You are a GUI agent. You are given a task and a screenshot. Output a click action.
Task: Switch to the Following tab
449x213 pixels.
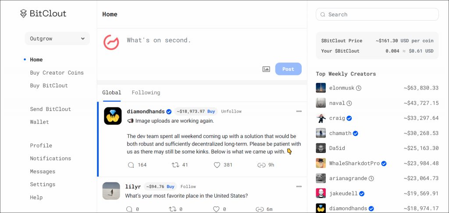pyautogui.click(x=146, y=92)
